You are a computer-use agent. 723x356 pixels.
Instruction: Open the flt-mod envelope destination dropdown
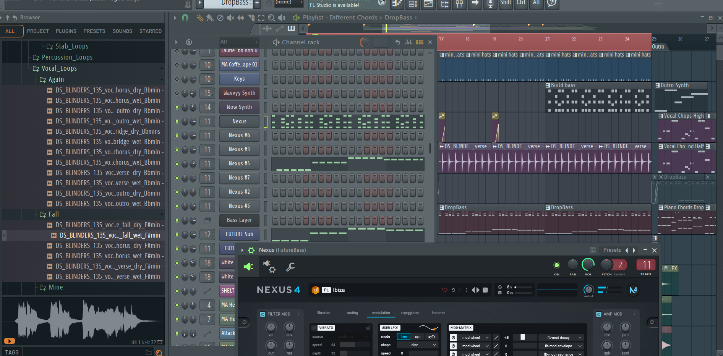point(561,346)
